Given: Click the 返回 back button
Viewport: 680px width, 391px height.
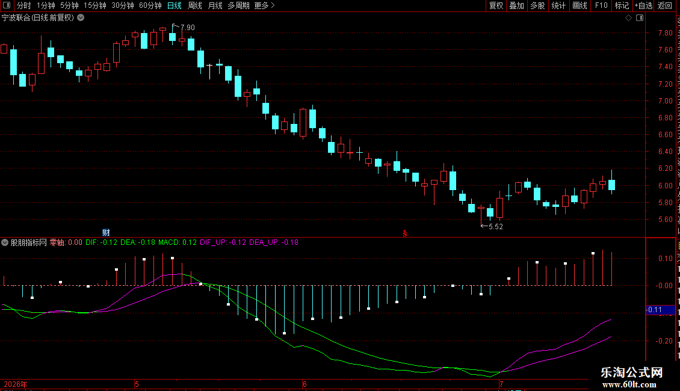Looking at the screenshot, I should pyautogui.click(x=664, y=5).
